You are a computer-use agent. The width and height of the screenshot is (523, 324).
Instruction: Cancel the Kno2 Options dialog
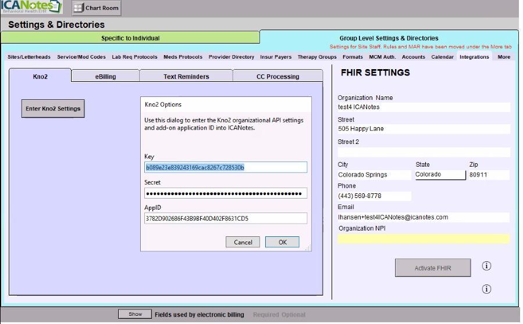(243, 242)
